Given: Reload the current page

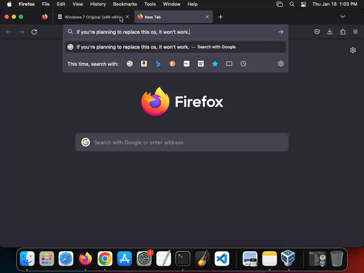Looking at the screenshot, I should [34, 32].
